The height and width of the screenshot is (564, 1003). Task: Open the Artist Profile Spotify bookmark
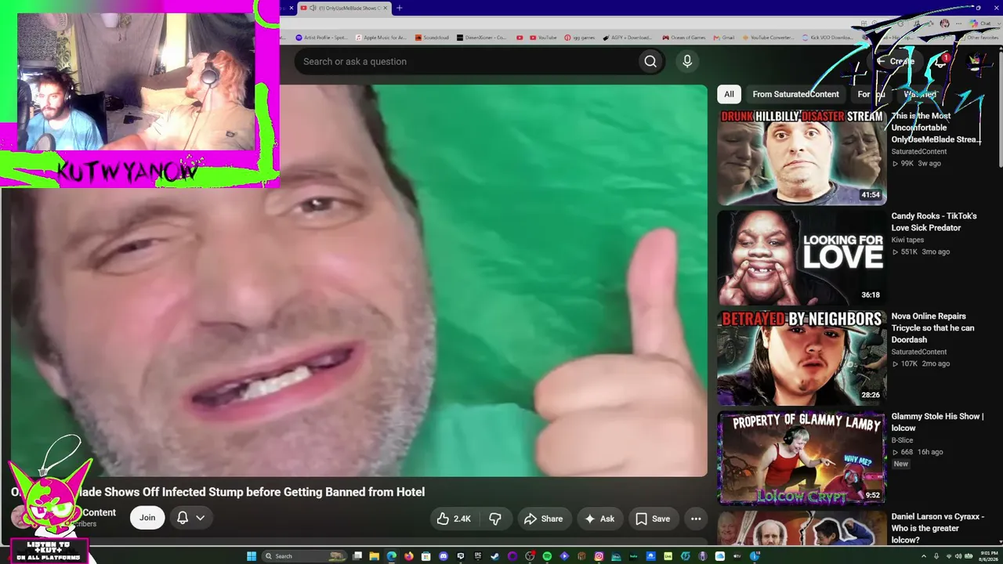pyautogui.click(x=321, y=37)
